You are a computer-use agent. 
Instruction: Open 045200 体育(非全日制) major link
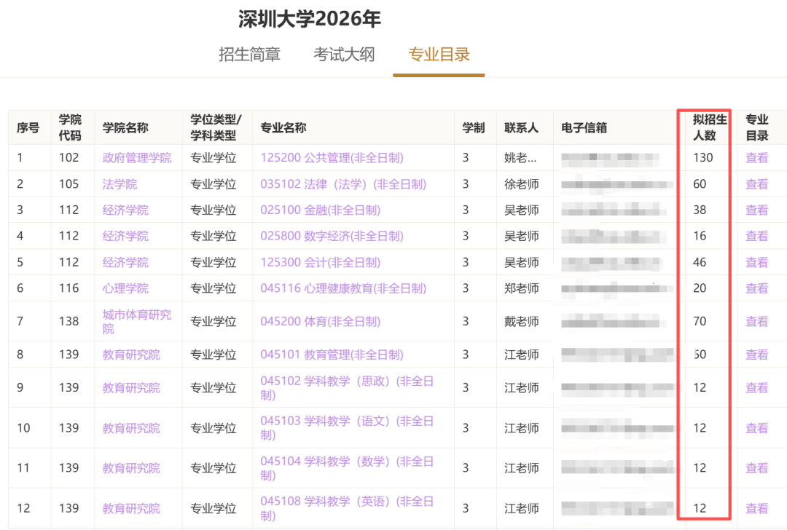pyautogui.click(x=320, y=322)
